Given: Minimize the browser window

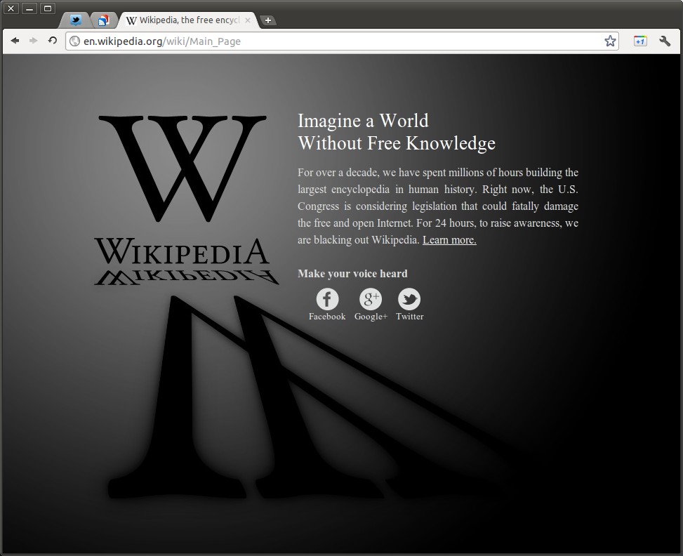Looking at the screenshot, I should point(29,8).
